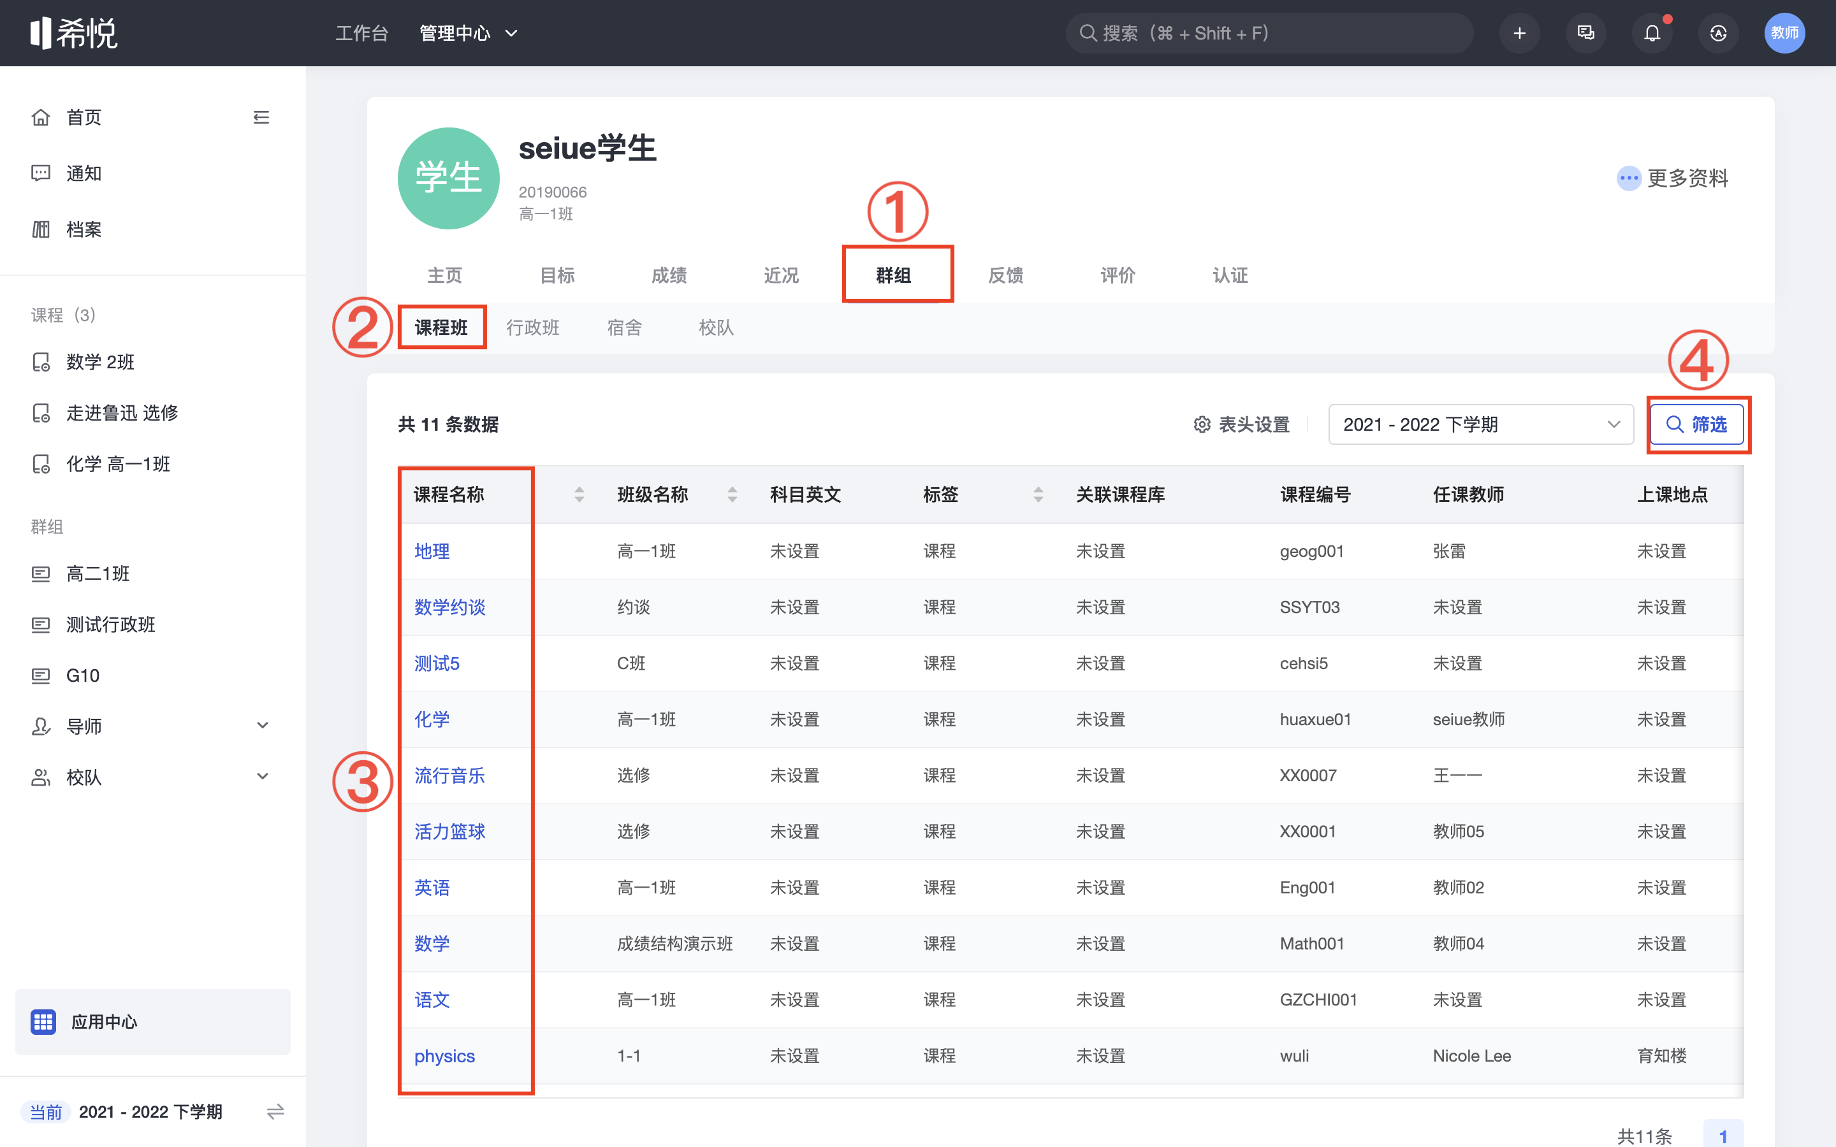Open course 数学 2班 in sidebar

pos(100,362)
